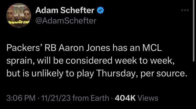The height and width of the screenshot is (109, 196).
Task: Click the "3:06 PM" timestamp
Action: click(x=21, y=98)
